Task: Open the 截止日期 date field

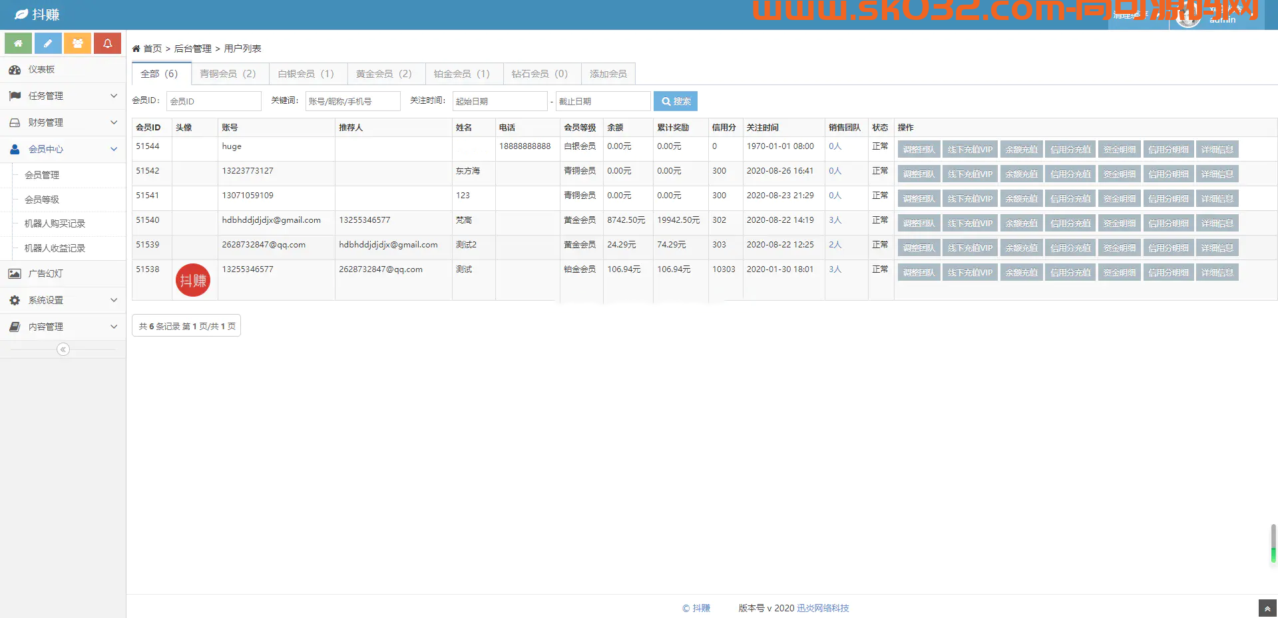Action: (603, 101)
